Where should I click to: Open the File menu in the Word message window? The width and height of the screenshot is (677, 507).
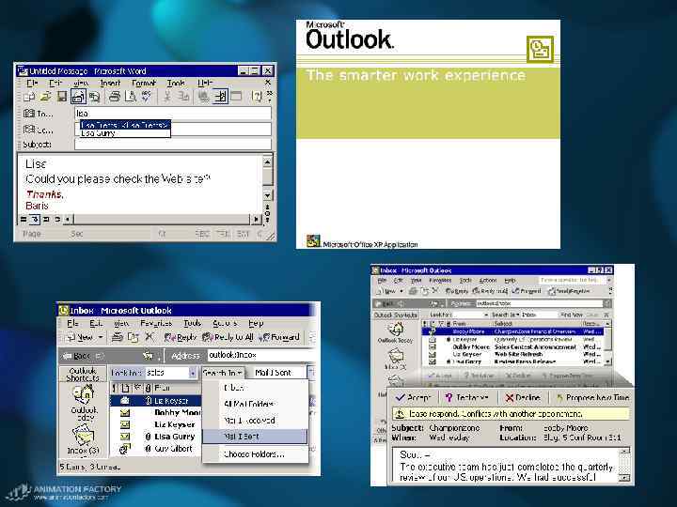[32, 83]
